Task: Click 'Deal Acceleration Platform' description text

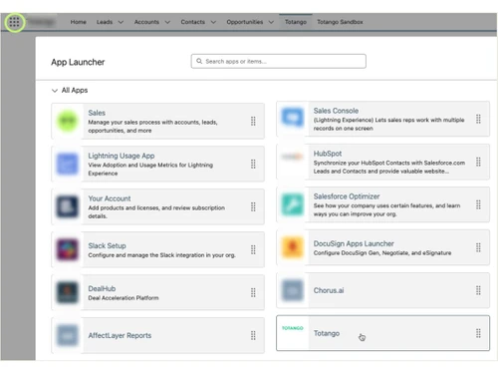Action: coord(124,298)
